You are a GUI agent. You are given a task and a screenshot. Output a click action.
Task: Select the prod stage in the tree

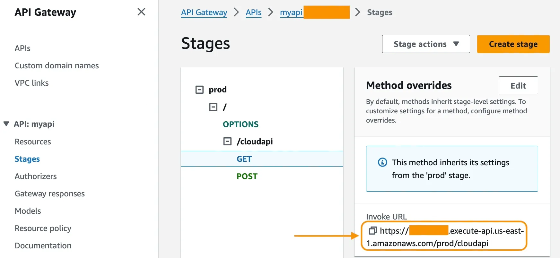coord(218,90)
